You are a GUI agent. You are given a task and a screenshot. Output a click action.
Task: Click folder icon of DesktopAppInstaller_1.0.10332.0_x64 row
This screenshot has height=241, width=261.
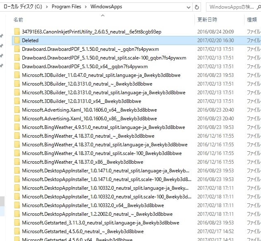pyautogui.click(x=17, y=205)
